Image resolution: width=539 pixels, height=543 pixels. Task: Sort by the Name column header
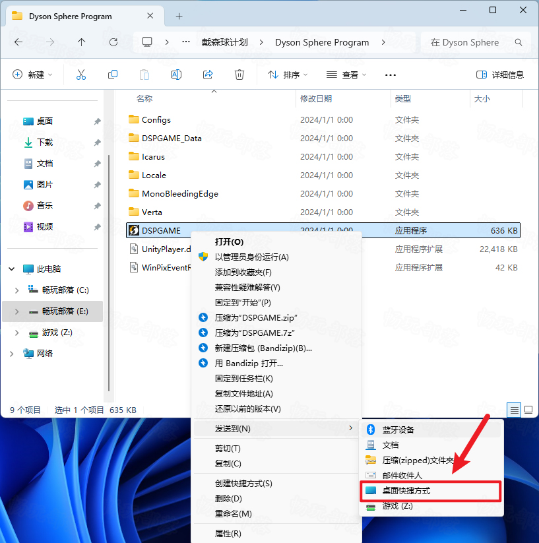click(x=144, y=99)
